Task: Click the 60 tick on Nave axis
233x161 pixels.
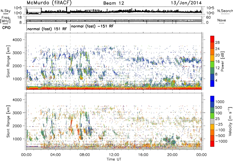Action: (208, 17)
